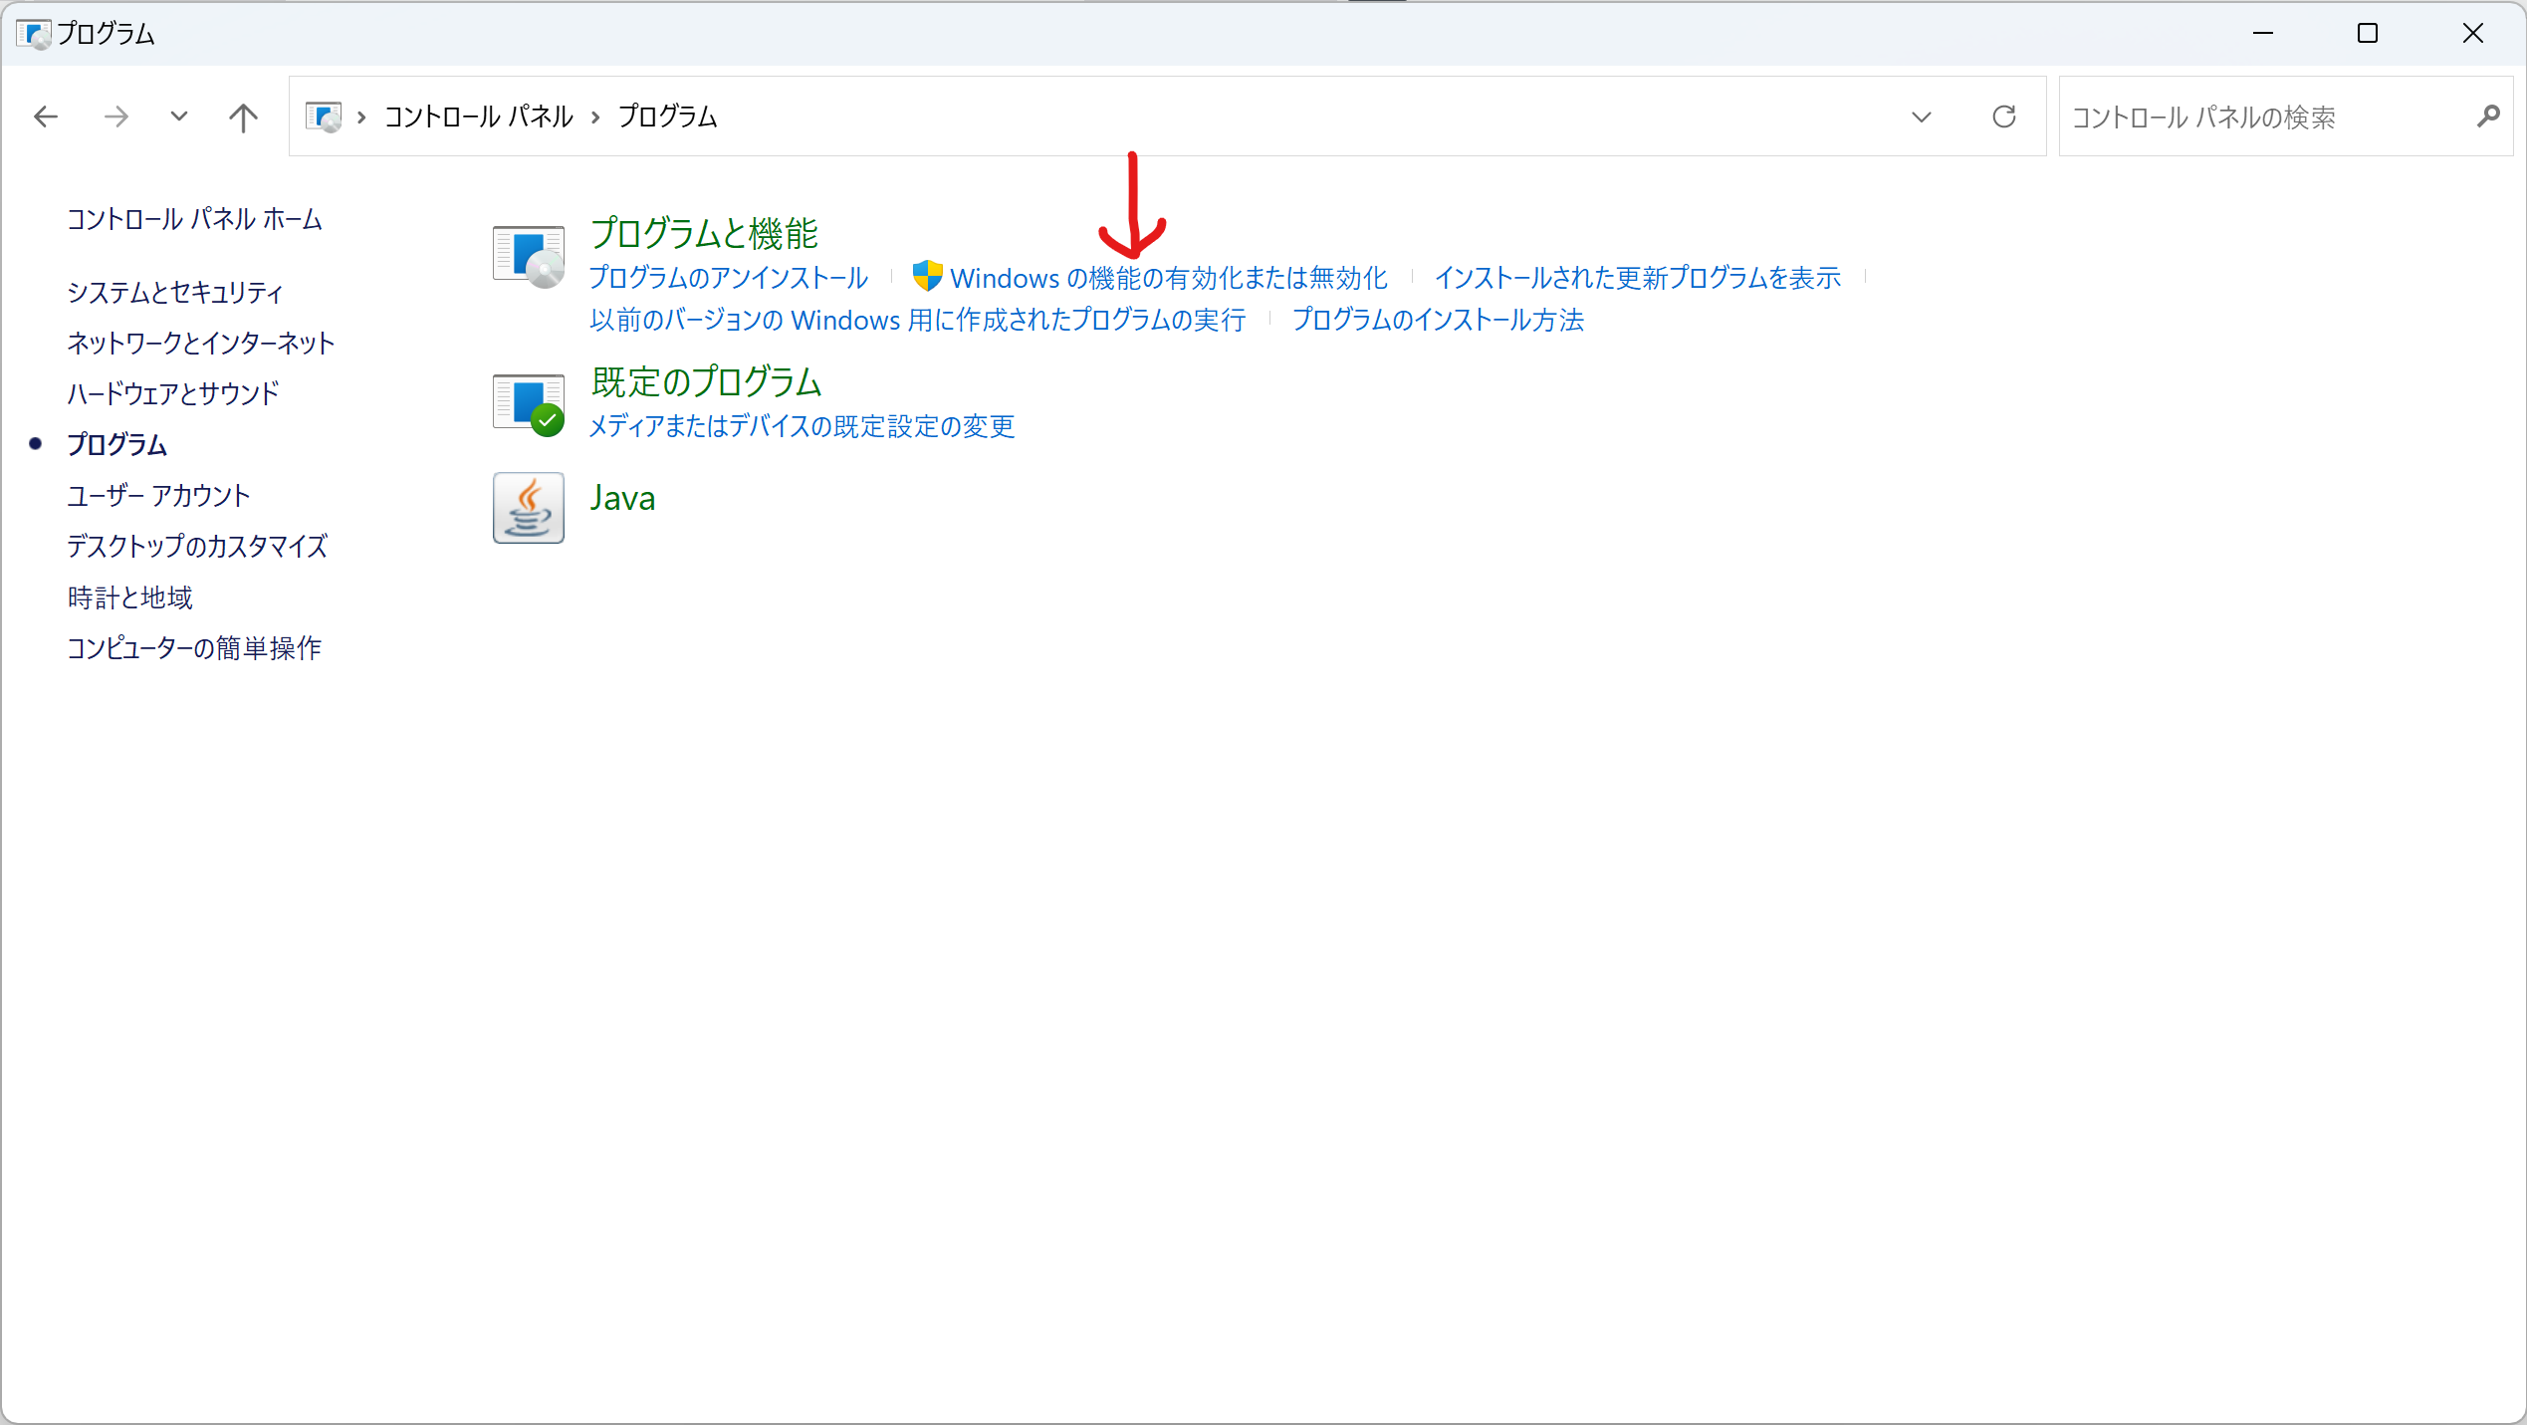Click the Back arrow navigation button

(46, 117)
